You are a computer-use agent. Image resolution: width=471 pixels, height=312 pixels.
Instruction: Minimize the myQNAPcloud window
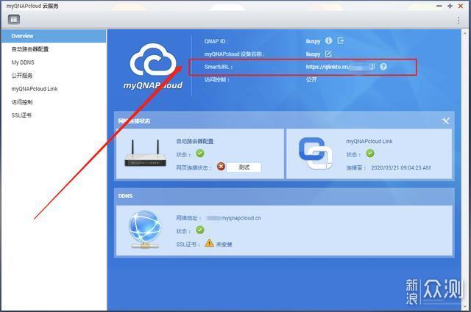pos(439,6)
